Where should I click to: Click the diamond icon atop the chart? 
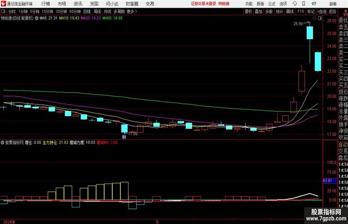(314, 18)
